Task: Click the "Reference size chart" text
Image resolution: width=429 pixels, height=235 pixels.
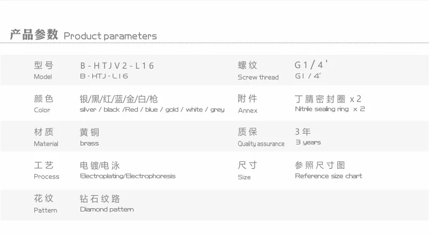Action: point(328,176)
